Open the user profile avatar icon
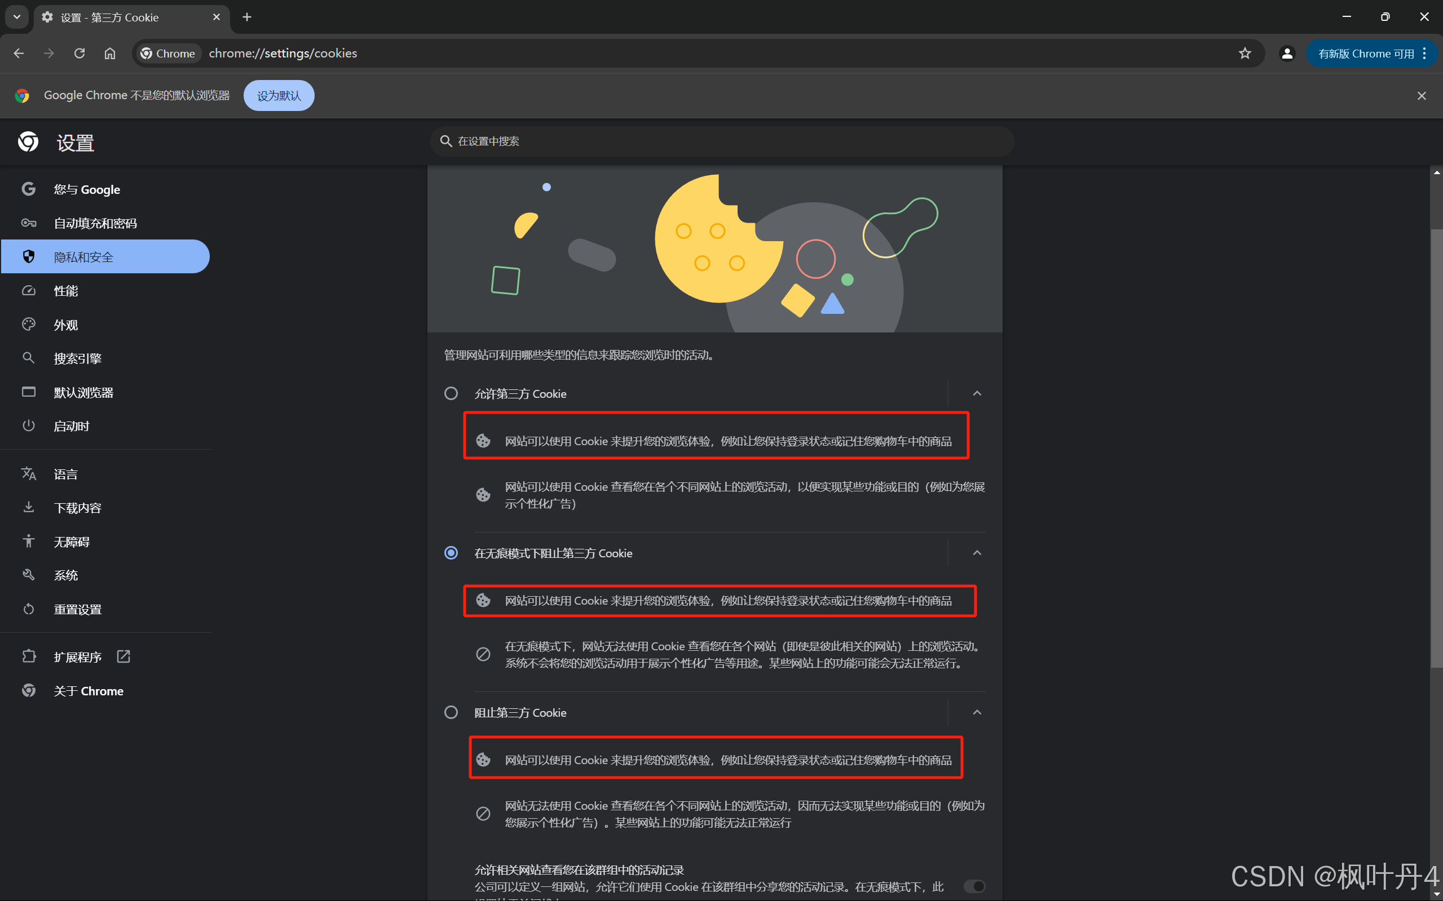 coord(1287,53)
